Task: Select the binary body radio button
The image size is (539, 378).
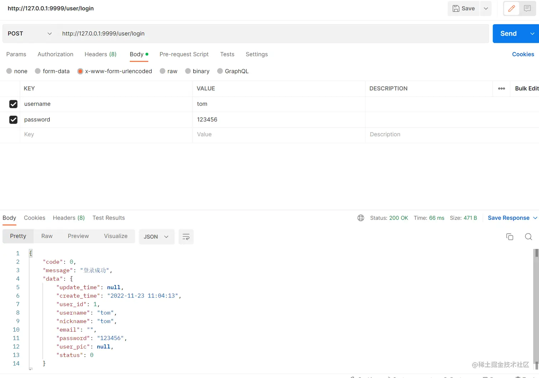Action: (188, 71)
